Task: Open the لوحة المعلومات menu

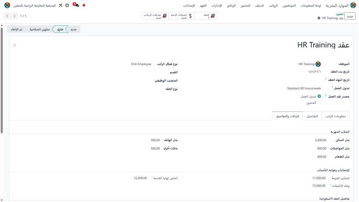Action: tap(311, 6)
